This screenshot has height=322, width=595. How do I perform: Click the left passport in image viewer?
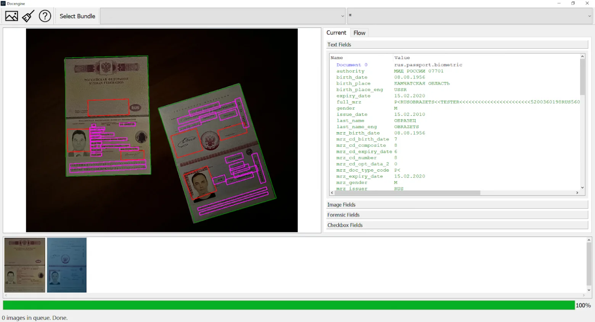[108, 116]
